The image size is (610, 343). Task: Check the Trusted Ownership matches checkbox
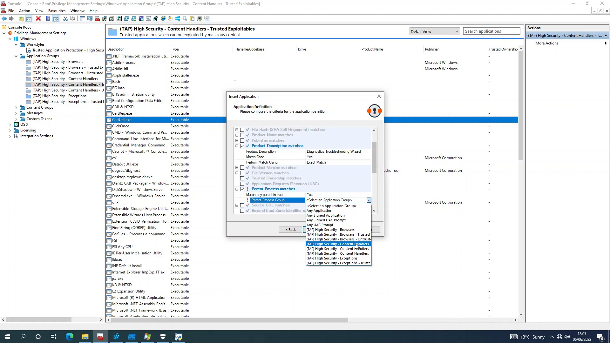click(x=242, y=178)
